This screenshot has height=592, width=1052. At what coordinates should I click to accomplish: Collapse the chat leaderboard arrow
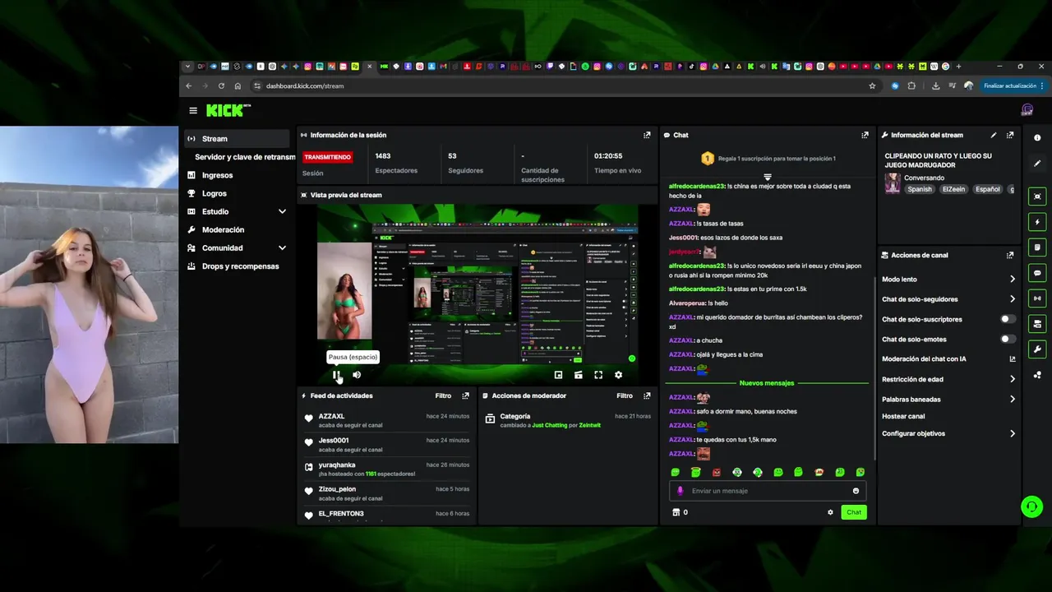point(768,177)
